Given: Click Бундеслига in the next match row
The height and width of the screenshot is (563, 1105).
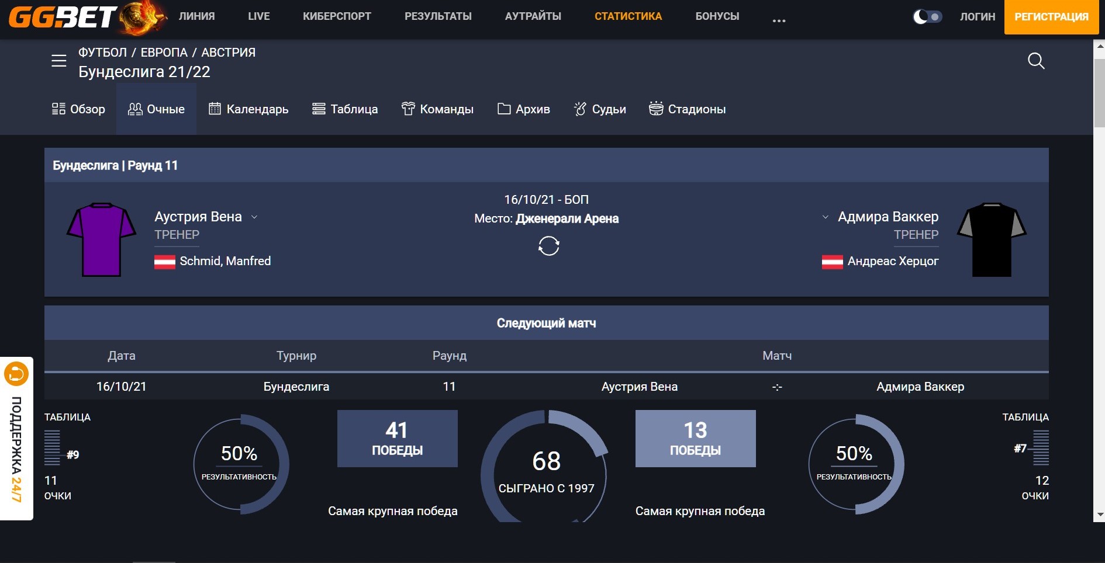Looking at the screenshot, I should (296, 387).
